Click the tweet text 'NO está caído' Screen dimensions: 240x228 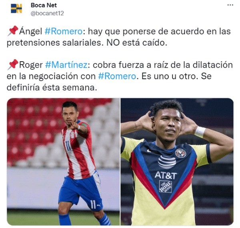(x=137, y=43)
